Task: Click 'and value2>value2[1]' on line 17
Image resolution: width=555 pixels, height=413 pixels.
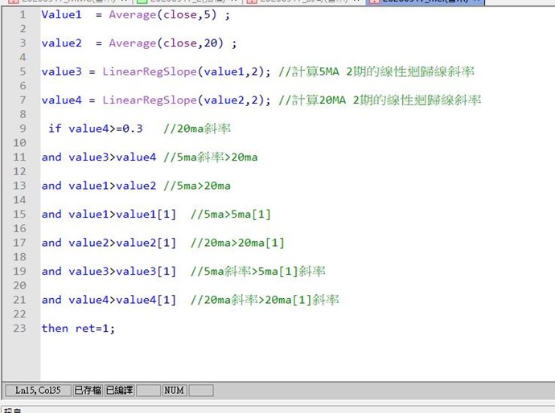Action: (x=109, y=243)
